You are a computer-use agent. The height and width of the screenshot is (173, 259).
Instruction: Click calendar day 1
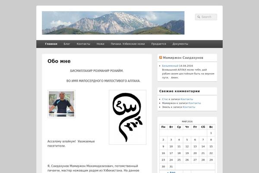211,133
